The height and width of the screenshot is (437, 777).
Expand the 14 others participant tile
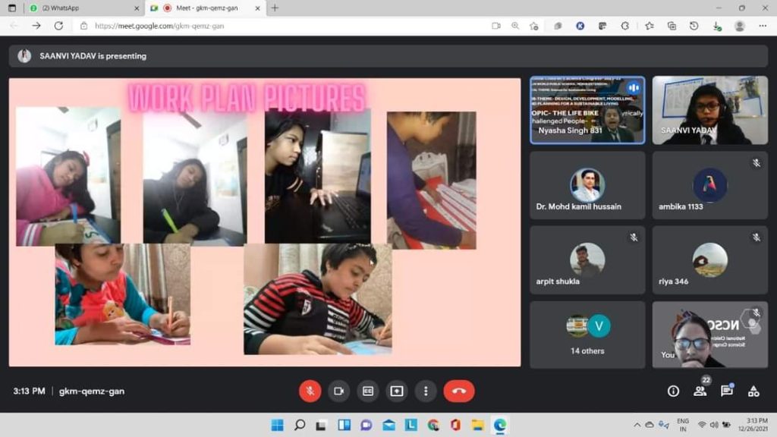pos(587,334)
